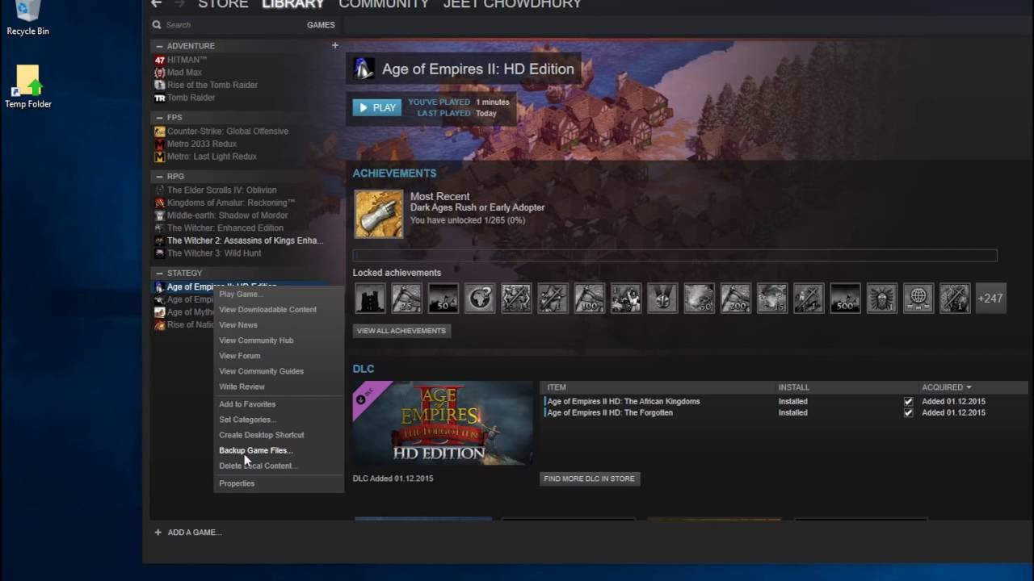Image resolution: width=1034 pixels, height=581 pixels.
Task: Switch to the STORE tab
Action: click(223, 4)
